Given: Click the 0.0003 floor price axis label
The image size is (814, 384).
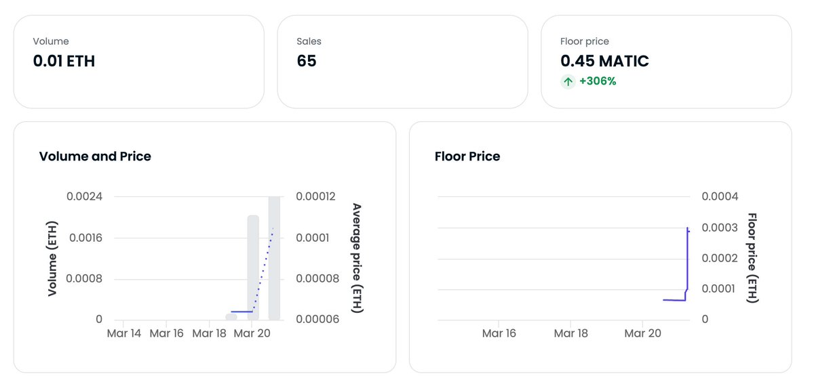Looking at the screenshot, I should [720, 228].
